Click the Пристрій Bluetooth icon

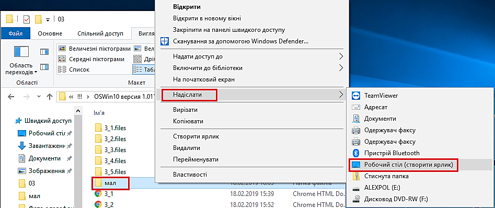point(356,153)
